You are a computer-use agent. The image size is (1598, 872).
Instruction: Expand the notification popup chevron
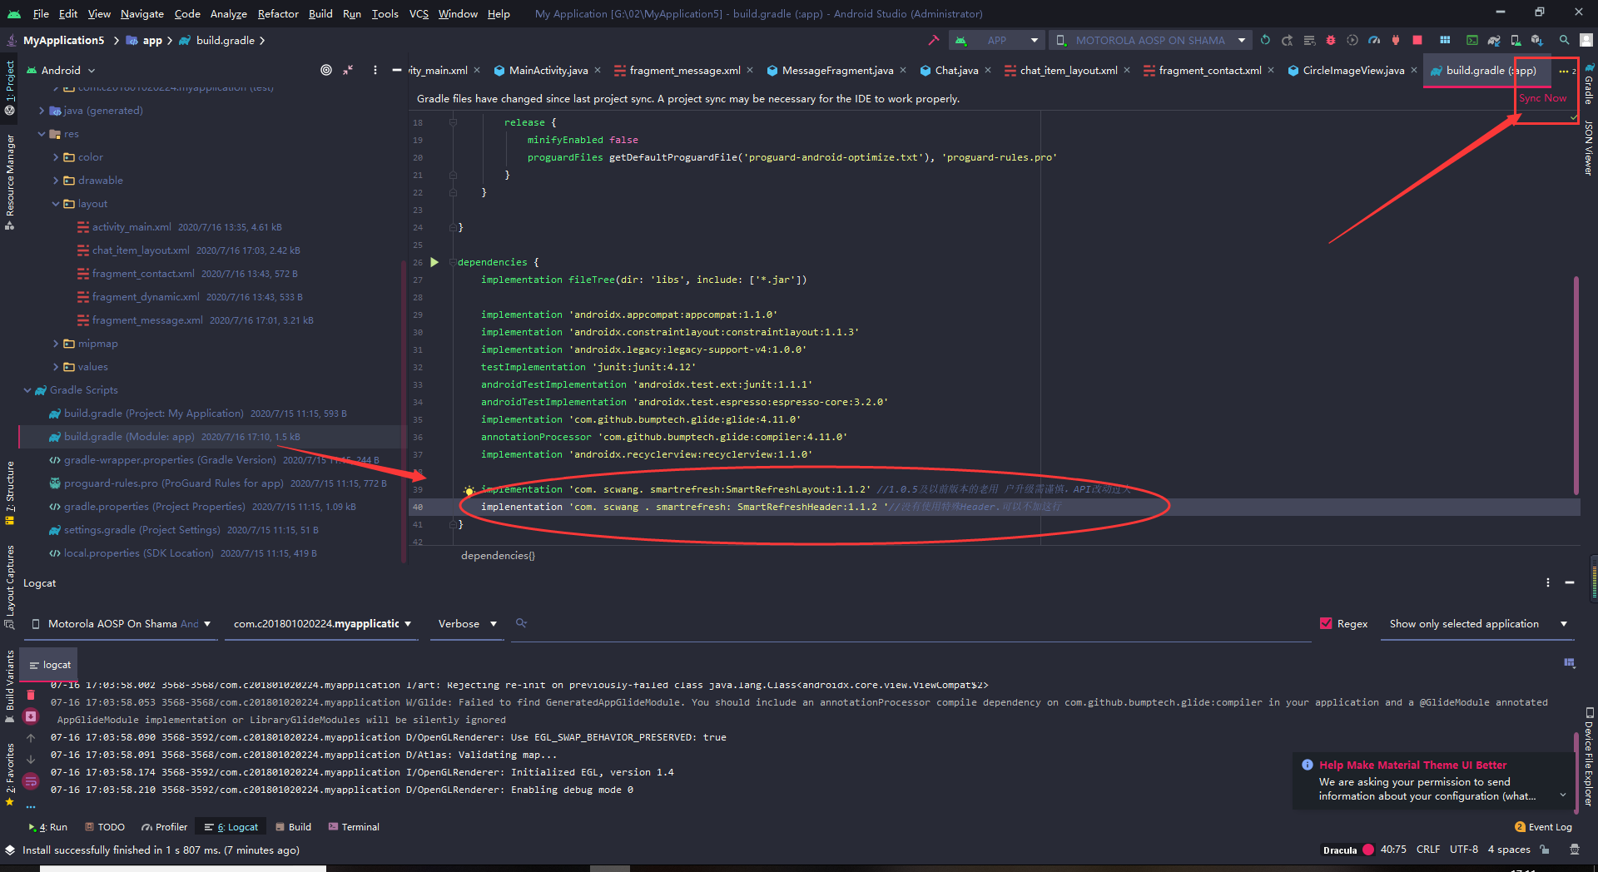[1562, 795]
